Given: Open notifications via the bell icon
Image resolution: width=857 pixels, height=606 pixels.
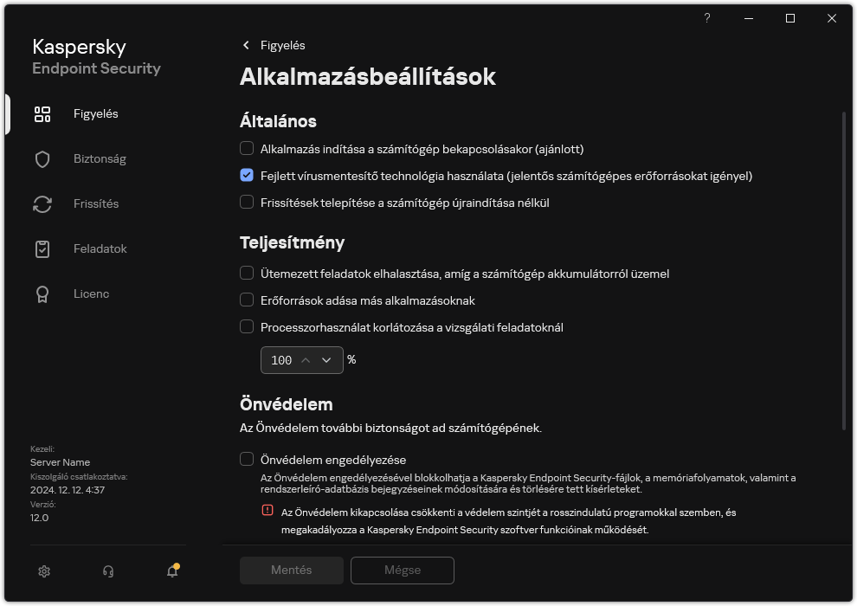Looking at the screenshot, I should point(171,571).
